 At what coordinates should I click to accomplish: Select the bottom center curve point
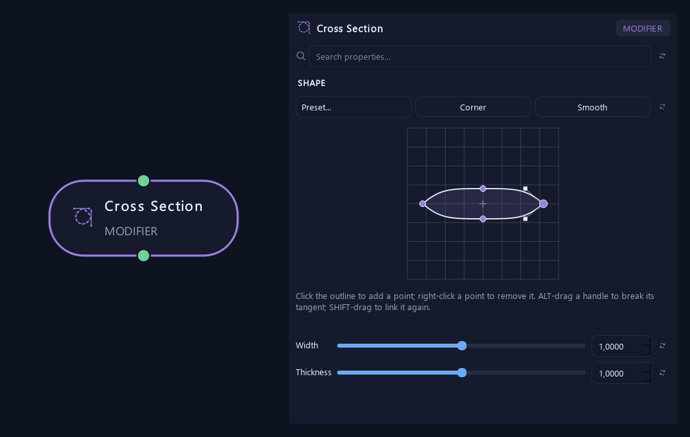[x=483, y=219]
